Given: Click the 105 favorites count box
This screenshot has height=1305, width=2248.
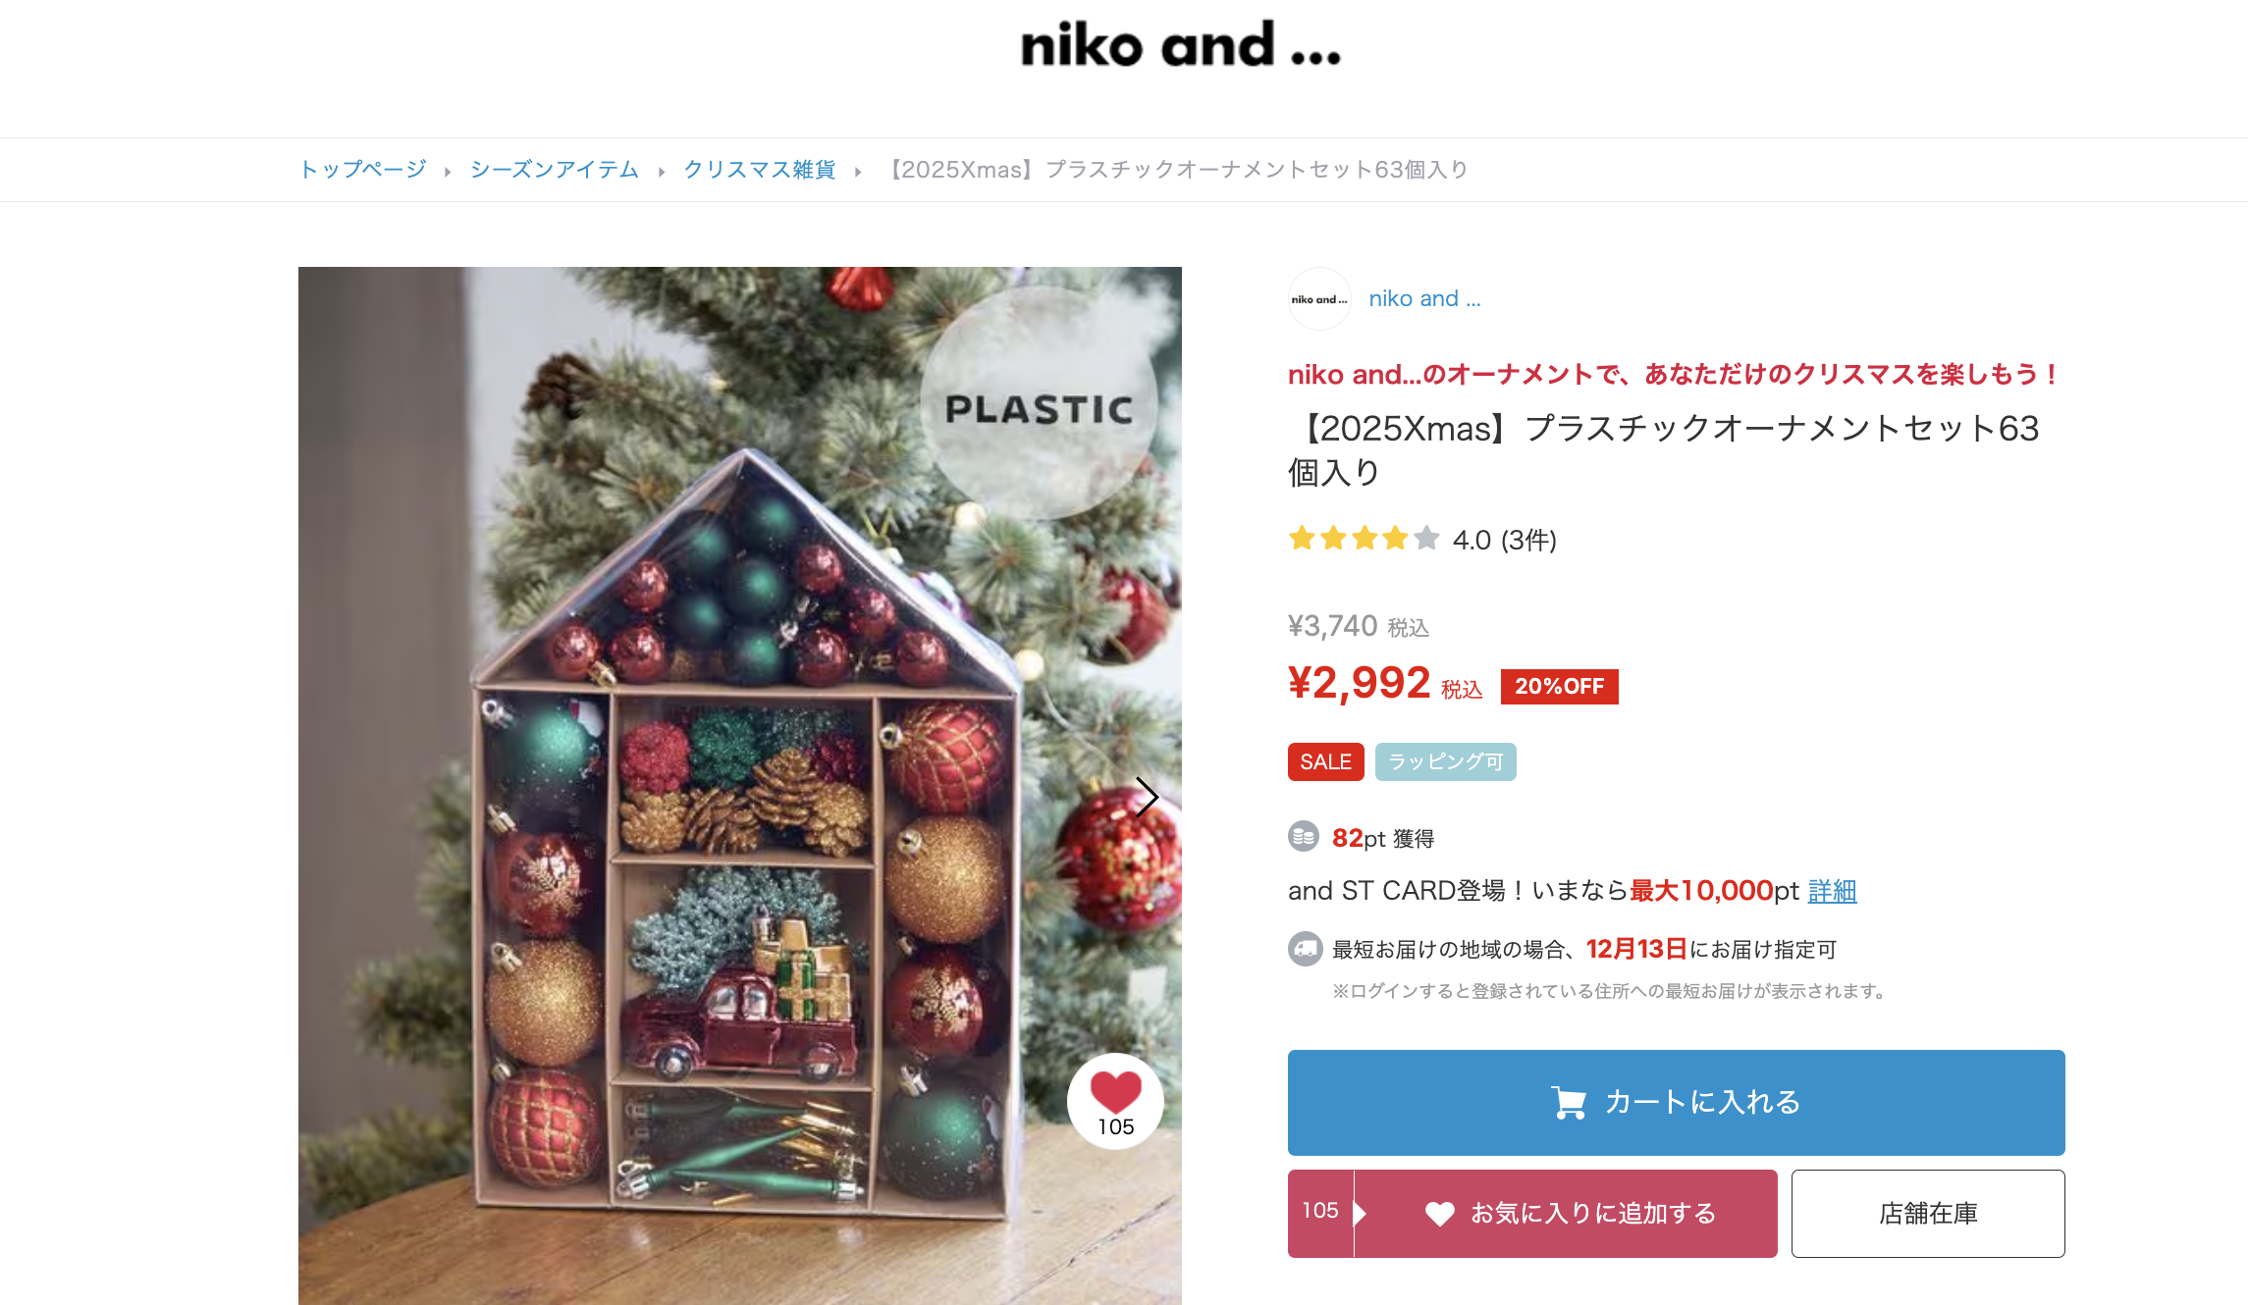Looking at the screenshot, I should (1320, 1214).
